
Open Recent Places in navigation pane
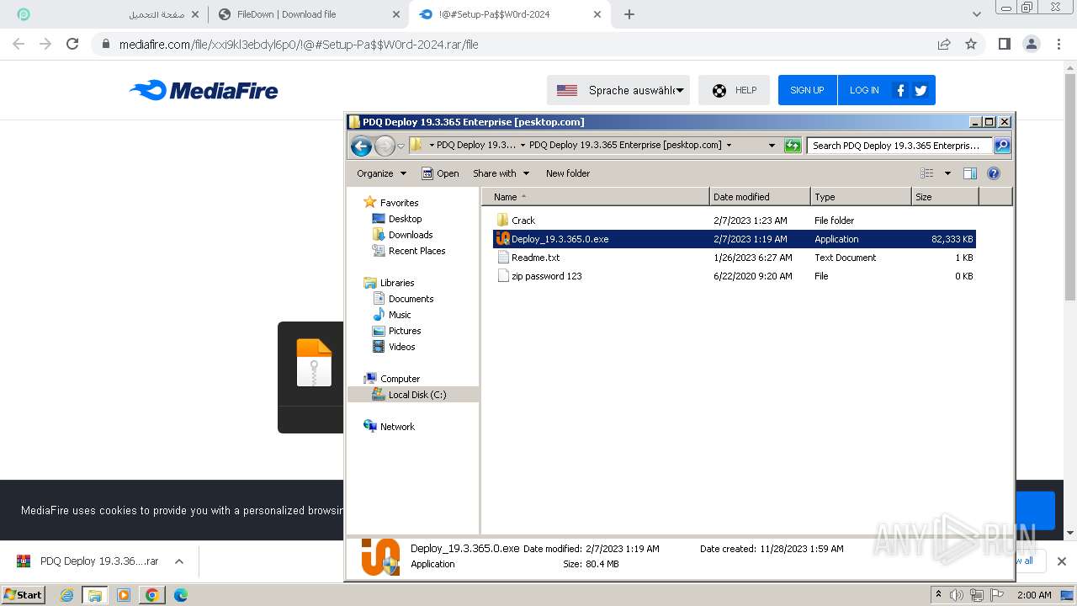(416, 251)
